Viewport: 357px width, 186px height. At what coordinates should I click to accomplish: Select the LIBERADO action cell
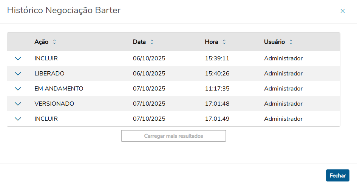49,74
